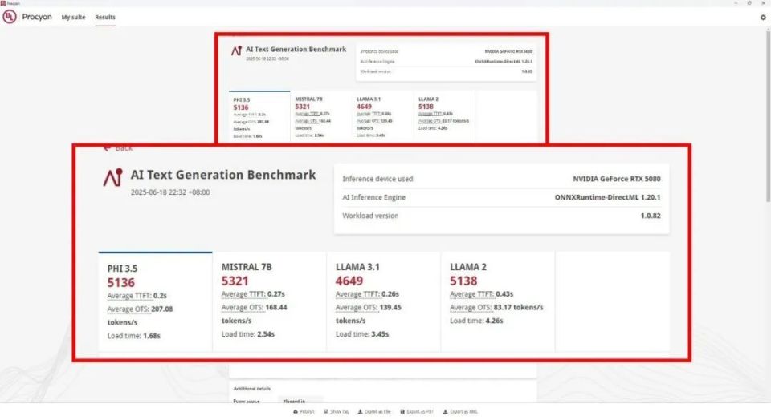
Task: Click enlarged Workload version label
Action: click(x=370, y=216)
